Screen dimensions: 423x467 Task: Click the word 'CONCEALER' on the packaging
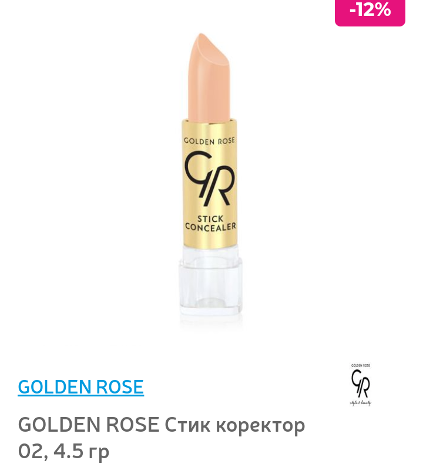tap(210, 226)
